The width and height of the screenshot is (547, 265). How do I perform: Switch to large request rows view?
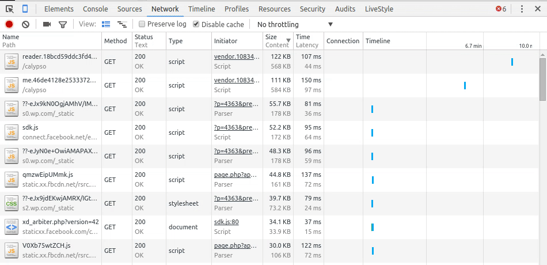[x=106, y=24]
